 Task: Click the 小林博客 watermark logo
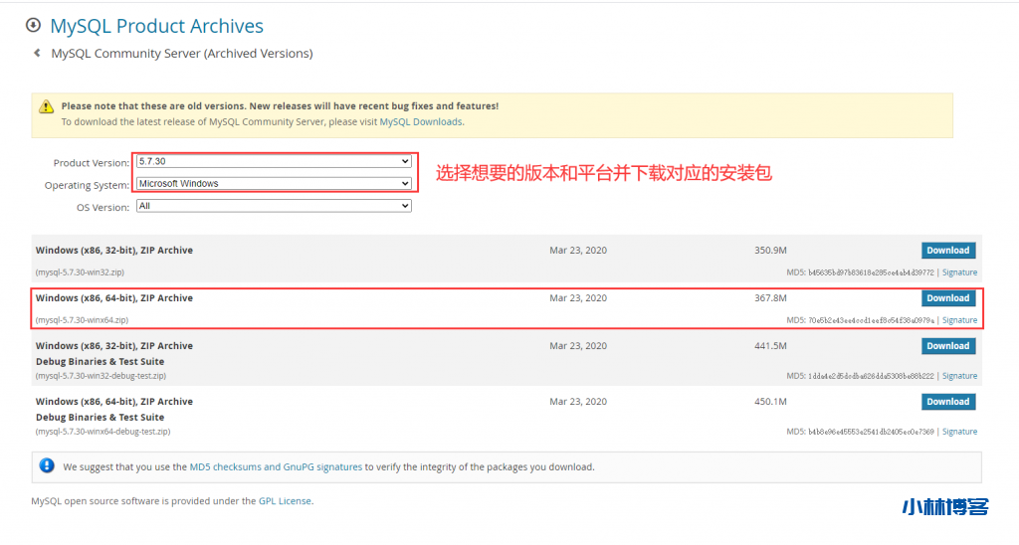[x=944, y=507]
